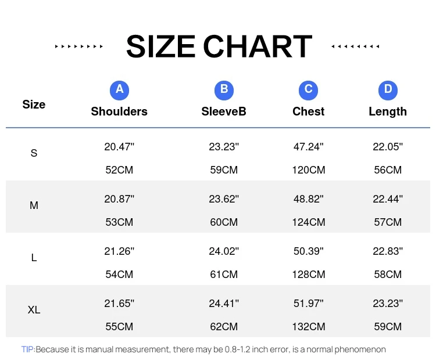Select the SleeveB column header
The height and width of the screenshot is (361, 436).
point(224,111)
